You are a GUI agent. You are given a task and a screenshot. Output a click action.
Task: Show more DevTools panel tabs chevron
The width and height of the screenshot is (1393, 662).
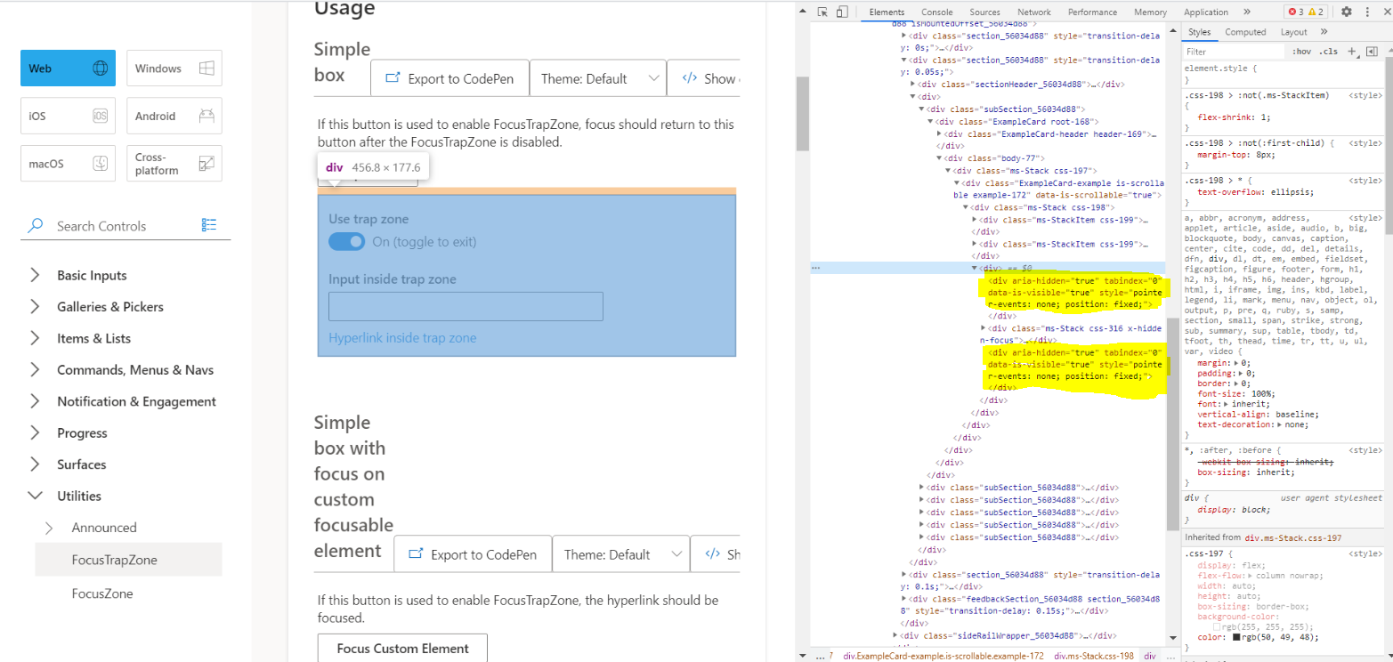1246,12
